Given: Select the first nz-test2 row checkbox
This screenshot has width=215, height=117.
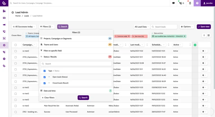Looking at the screenshot, I should [x=16, y=51].
